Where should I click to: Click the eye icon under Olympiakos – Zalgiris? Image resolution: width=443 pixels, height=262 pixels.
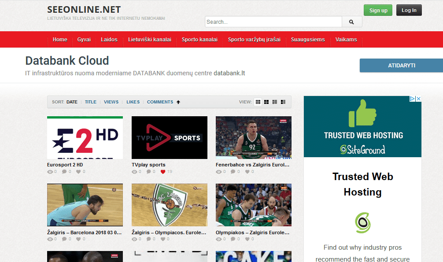[x=219, y=239]
